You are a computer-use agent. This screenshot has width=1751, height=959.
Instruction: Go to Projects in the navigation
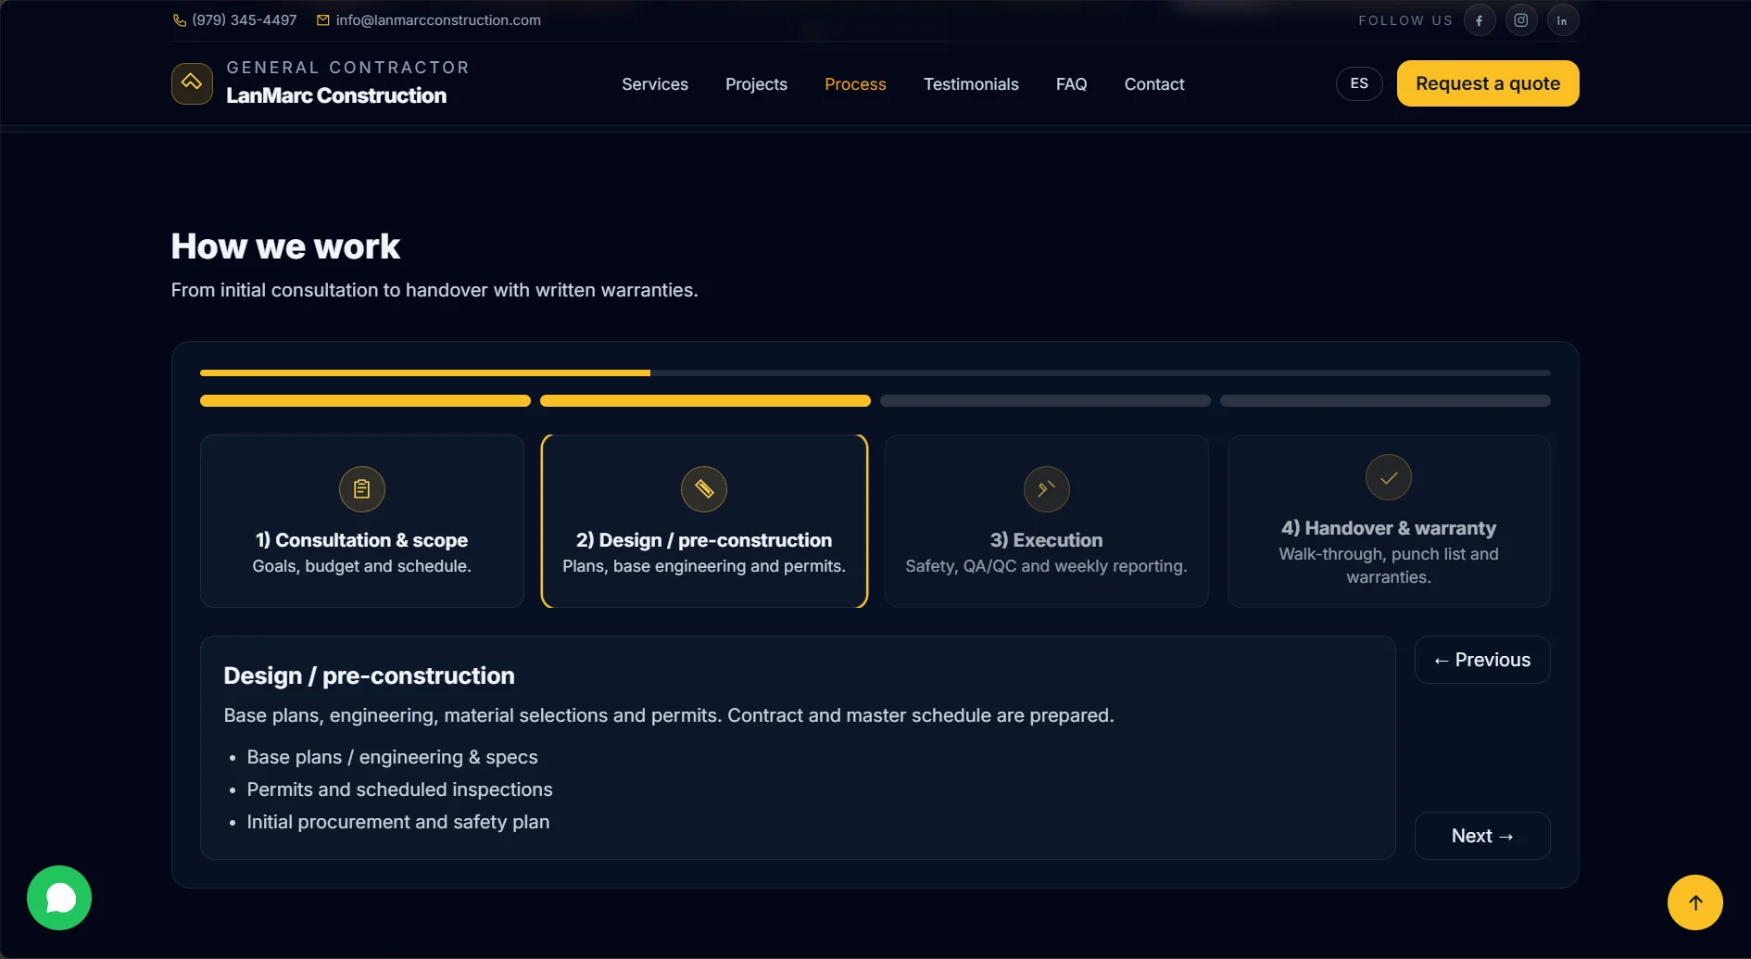pyautogui.click(x=756, y=84)
